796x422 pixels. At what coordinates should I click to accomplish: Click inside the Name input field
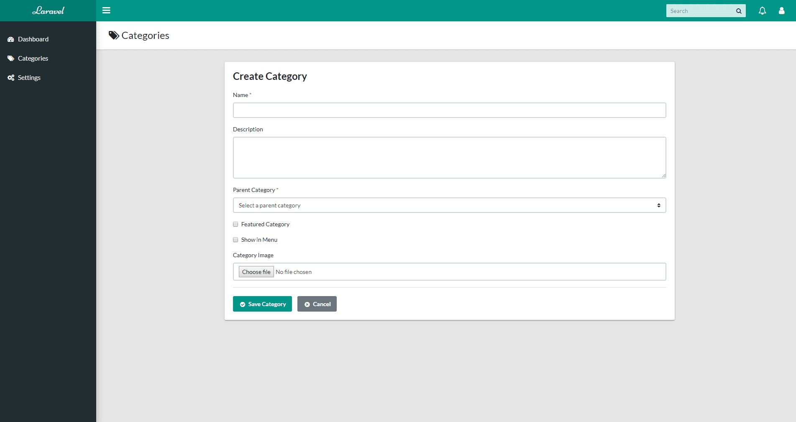click(449, 110)
